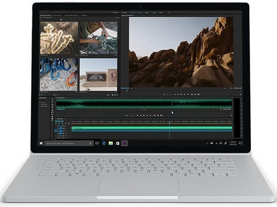This screenshot has height=207, width=277.
Task: Select the glowing cactus clip thumbnail
Action: coord(59,38)
